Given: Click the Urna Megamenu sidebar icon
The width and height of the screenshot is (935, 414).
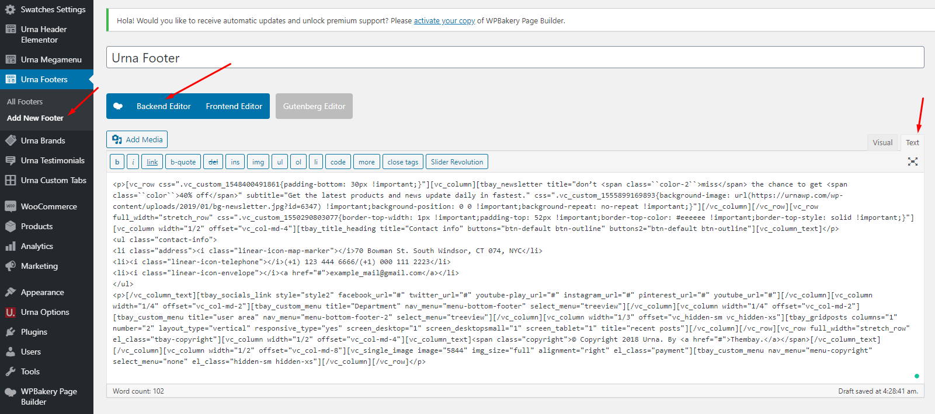Looking at the screenshot, I should pyautogui.click(x=11, y=59).
